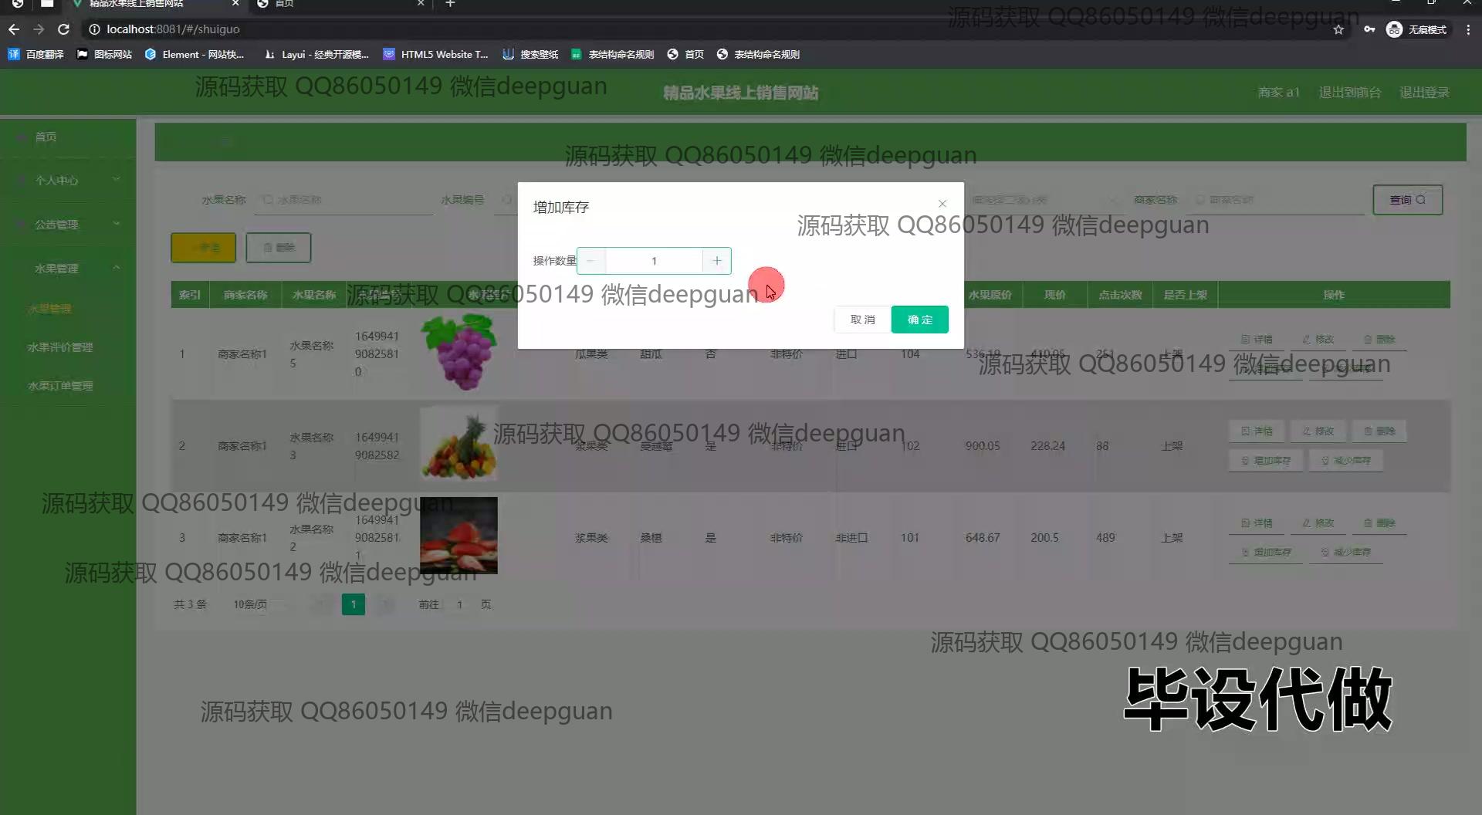The height and width of the screenshot is (815, 1482).
Task: Click the 操作数量 number input field
Action: coord(654,261)
